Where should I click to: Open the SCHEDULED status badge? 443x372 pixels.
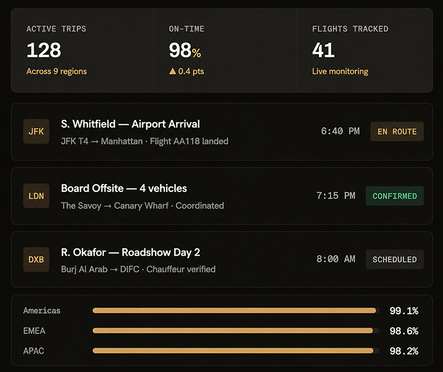point(395,259)
